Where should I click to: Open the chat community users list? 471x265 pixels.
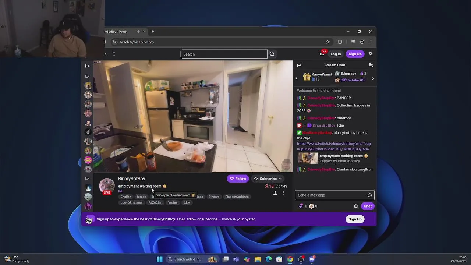point(371,65)
